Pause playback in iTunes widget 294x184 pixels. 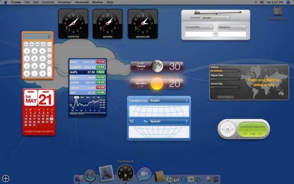pos(228,129)
